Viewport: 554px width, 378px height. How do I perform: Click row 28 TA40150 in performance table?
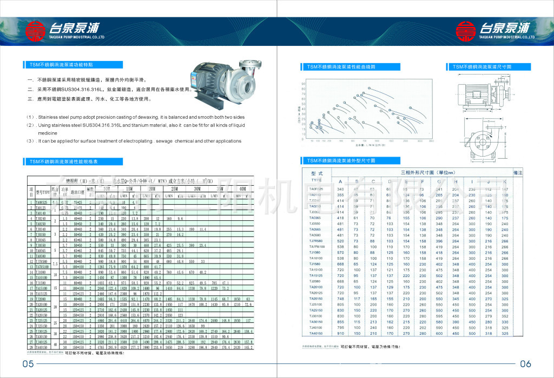tap(141, 347)
